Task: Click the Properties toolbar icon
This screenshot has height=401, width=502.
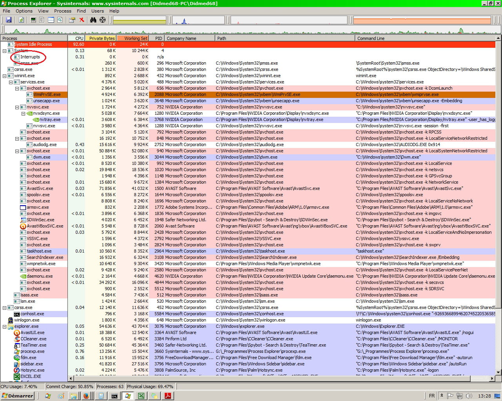Action: pos(72,20)
